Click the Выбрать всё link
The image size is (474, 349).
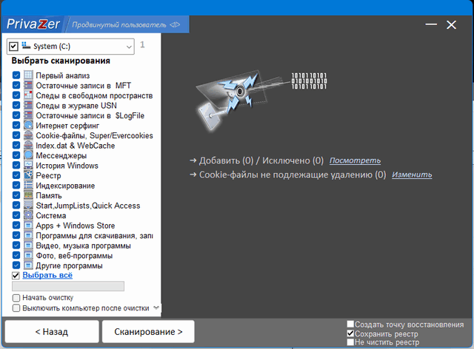(47, 275)
